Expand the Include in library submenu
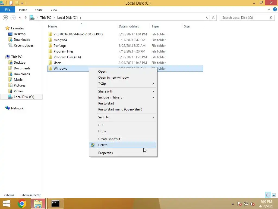Image resolution: width=278 pixels, height=209 pixels. (123, 97)
